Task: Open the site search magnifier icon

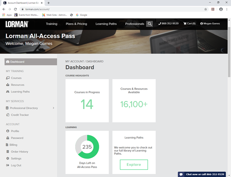Action: pyautogui.click(x=149, y=24)
